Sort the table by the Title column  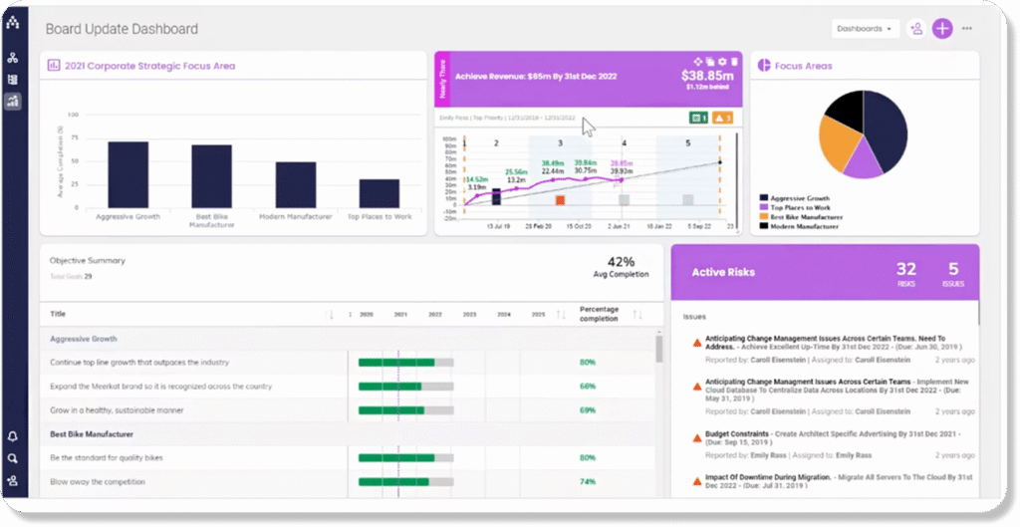[x=331, y=315]
